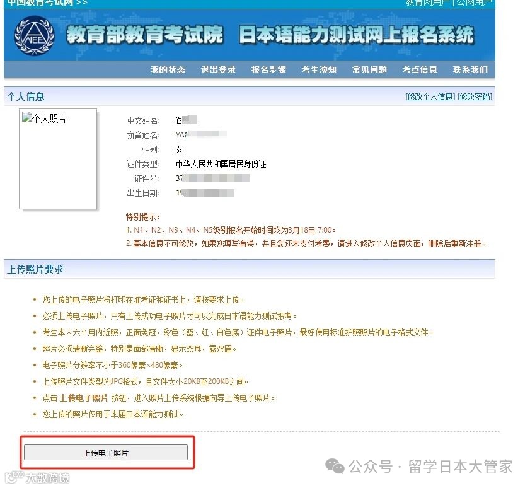Click the 修改密码 link
This screenshot has height=488, width=530.
tap(475, 96)
